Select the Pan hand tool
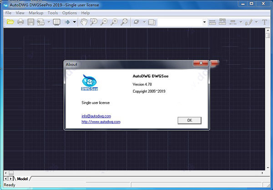This screenshot has height=190, width=273. [x=84, y=22]
